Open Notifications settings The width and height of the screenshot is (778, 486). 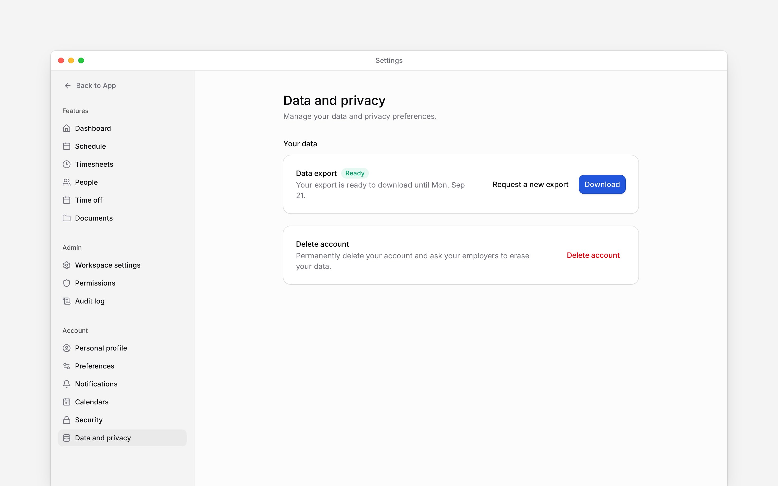[122, 384]
